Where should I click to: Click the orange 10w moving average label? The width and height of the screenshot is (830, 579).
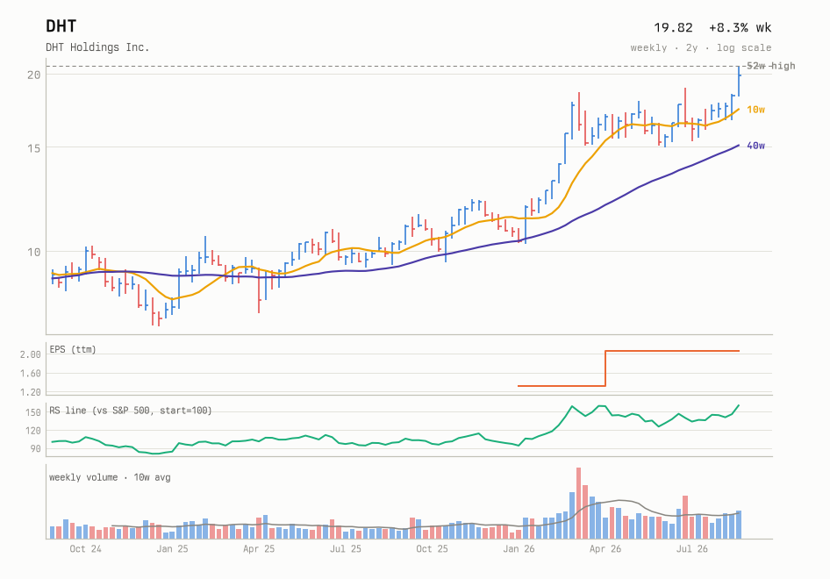coord(755,110)
